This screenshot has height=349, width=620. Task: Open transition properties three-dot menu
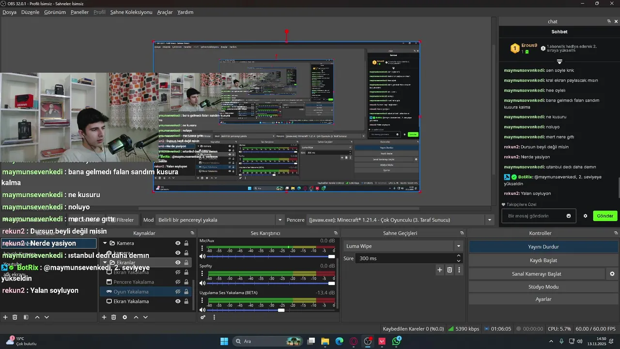[459, 270]
